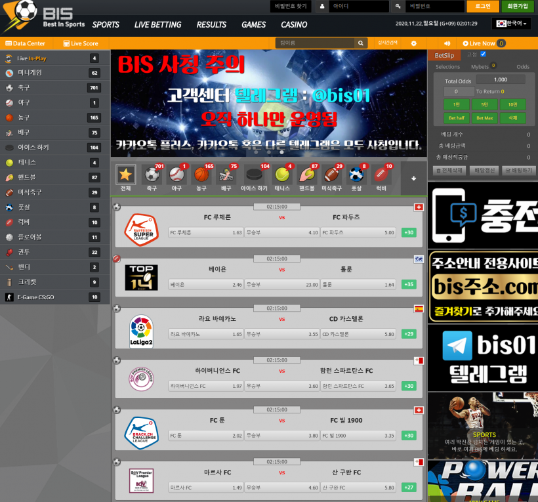538x502 pixels.
Task: Focus the 아이디 username field
Action: 358,6
